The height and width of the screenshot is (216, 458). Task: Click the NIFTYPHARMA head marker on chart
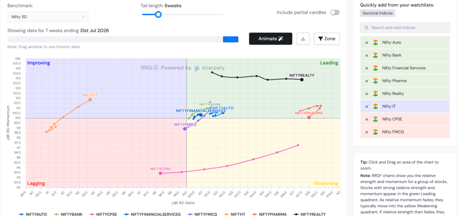pyautogui.click(x=309, y=117)
